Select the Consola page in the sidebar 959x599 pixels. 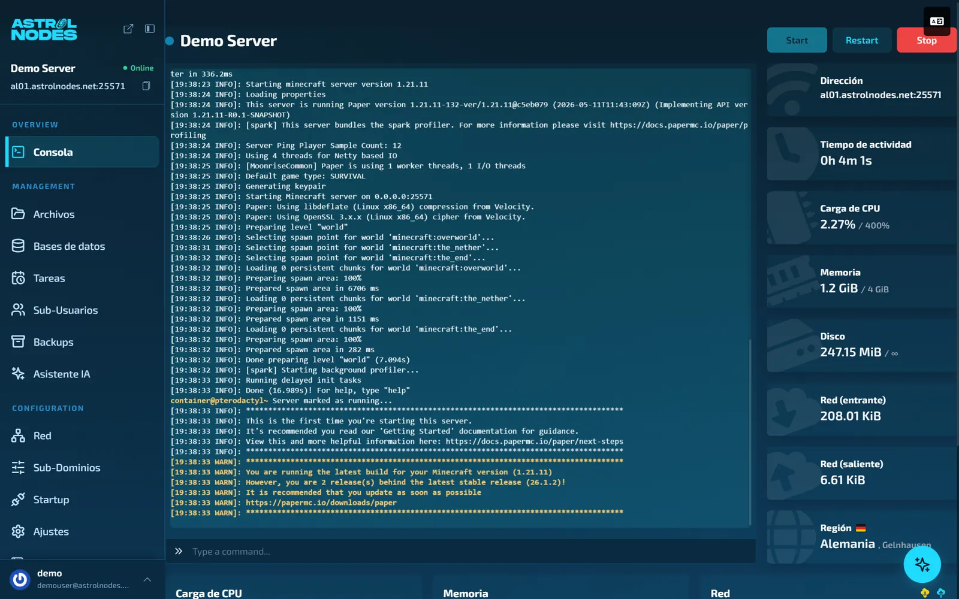click(82, 152)
